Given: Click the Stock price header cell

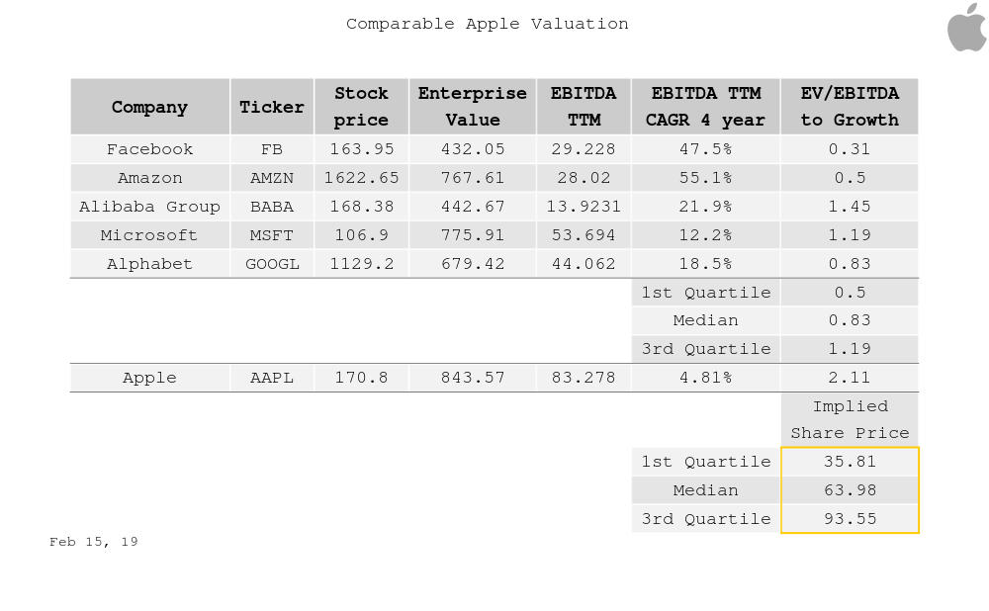Looking at the screenshot, I should click(361, 107).
